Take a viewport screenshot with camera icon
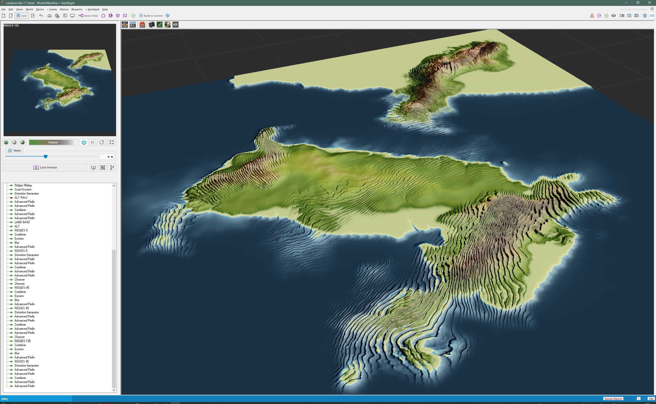 point(152,25)
